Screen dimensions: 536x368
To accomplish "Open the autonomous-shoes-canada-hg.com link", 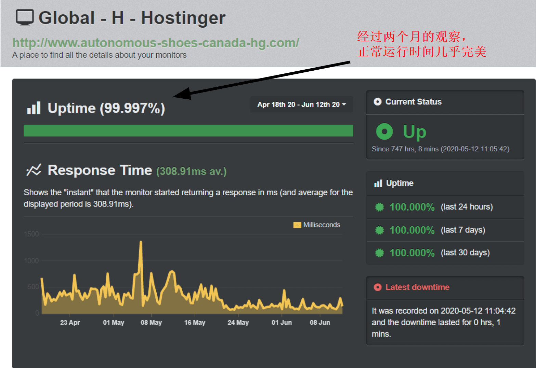I will (156, 43).
